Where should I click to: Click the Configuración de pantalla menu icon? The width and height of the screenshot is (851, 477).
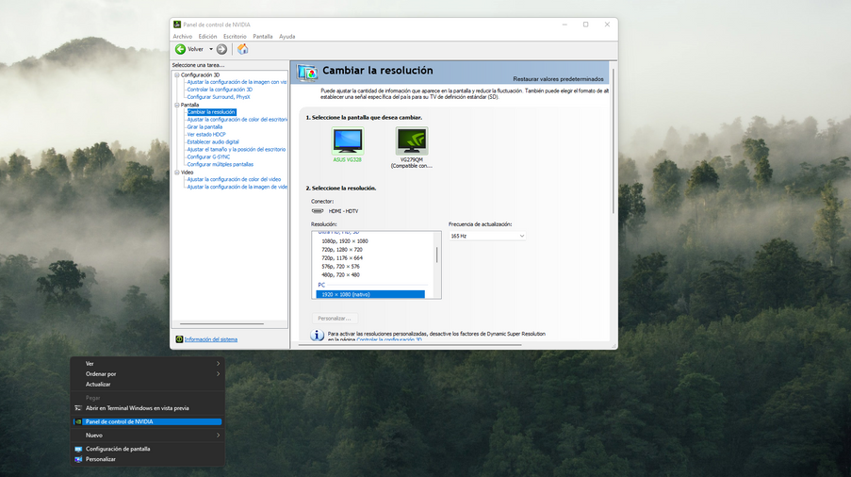[x=78, y=450]
